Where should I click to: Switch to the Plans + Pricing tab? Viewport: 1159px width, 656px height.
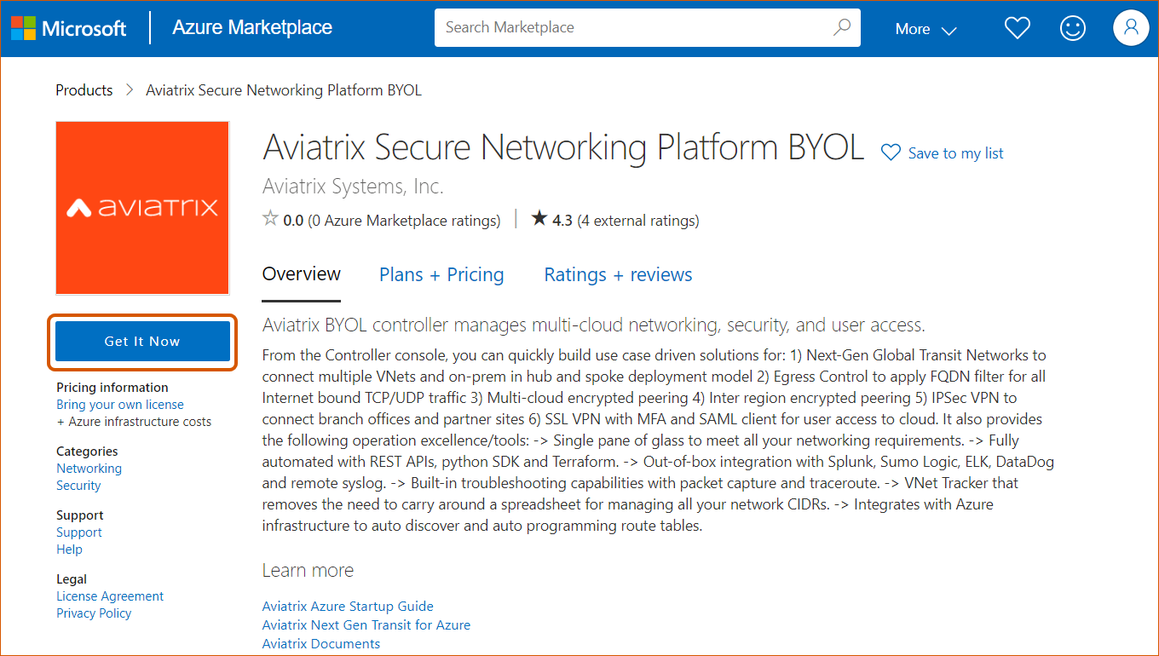pyautogui.click(x=441, y=274)
